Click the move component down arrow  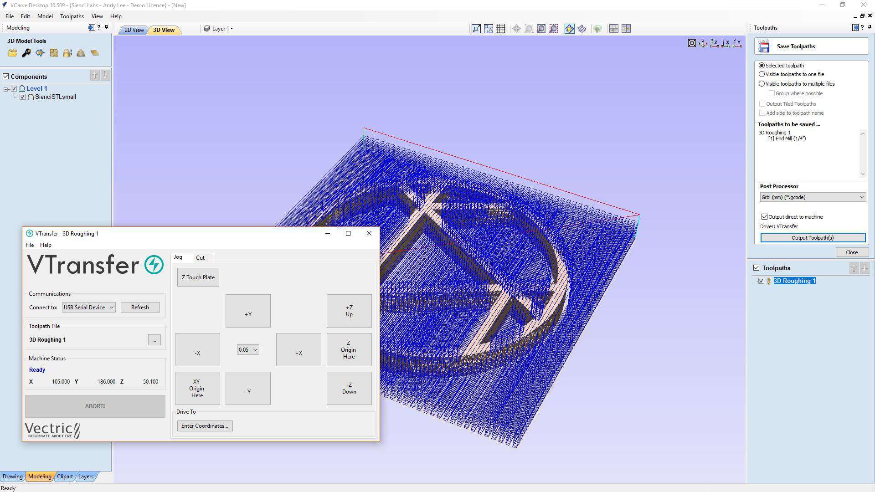tap(105, 75)
